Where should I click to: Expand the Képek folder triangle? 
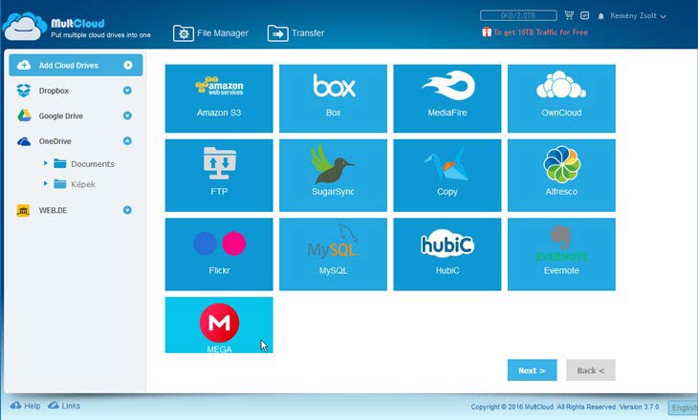pyautogui.click(x=45, y=183)
